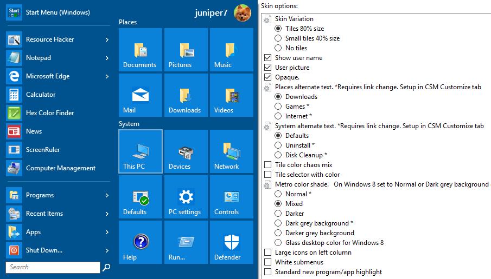The image size is (491, 279).
Task: Select Games places alternate text
Action: 278,106
